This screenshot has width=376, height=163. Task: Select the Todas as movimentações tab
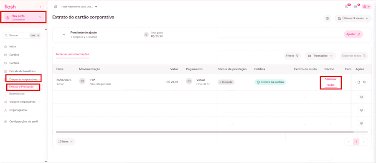tap(72, 54)
